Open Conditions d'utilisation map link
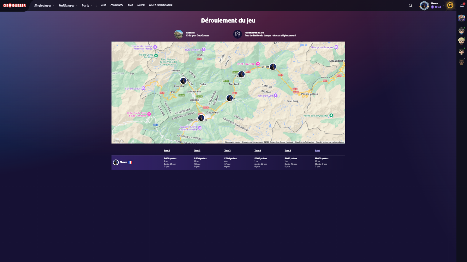This screenshot has width=467, height=262. pyautogui.click(x=304, y=142)
